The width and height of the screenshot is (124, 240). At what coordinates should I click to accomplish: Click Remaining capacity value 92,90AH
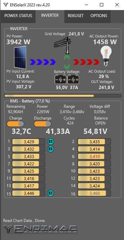(15, 112)
